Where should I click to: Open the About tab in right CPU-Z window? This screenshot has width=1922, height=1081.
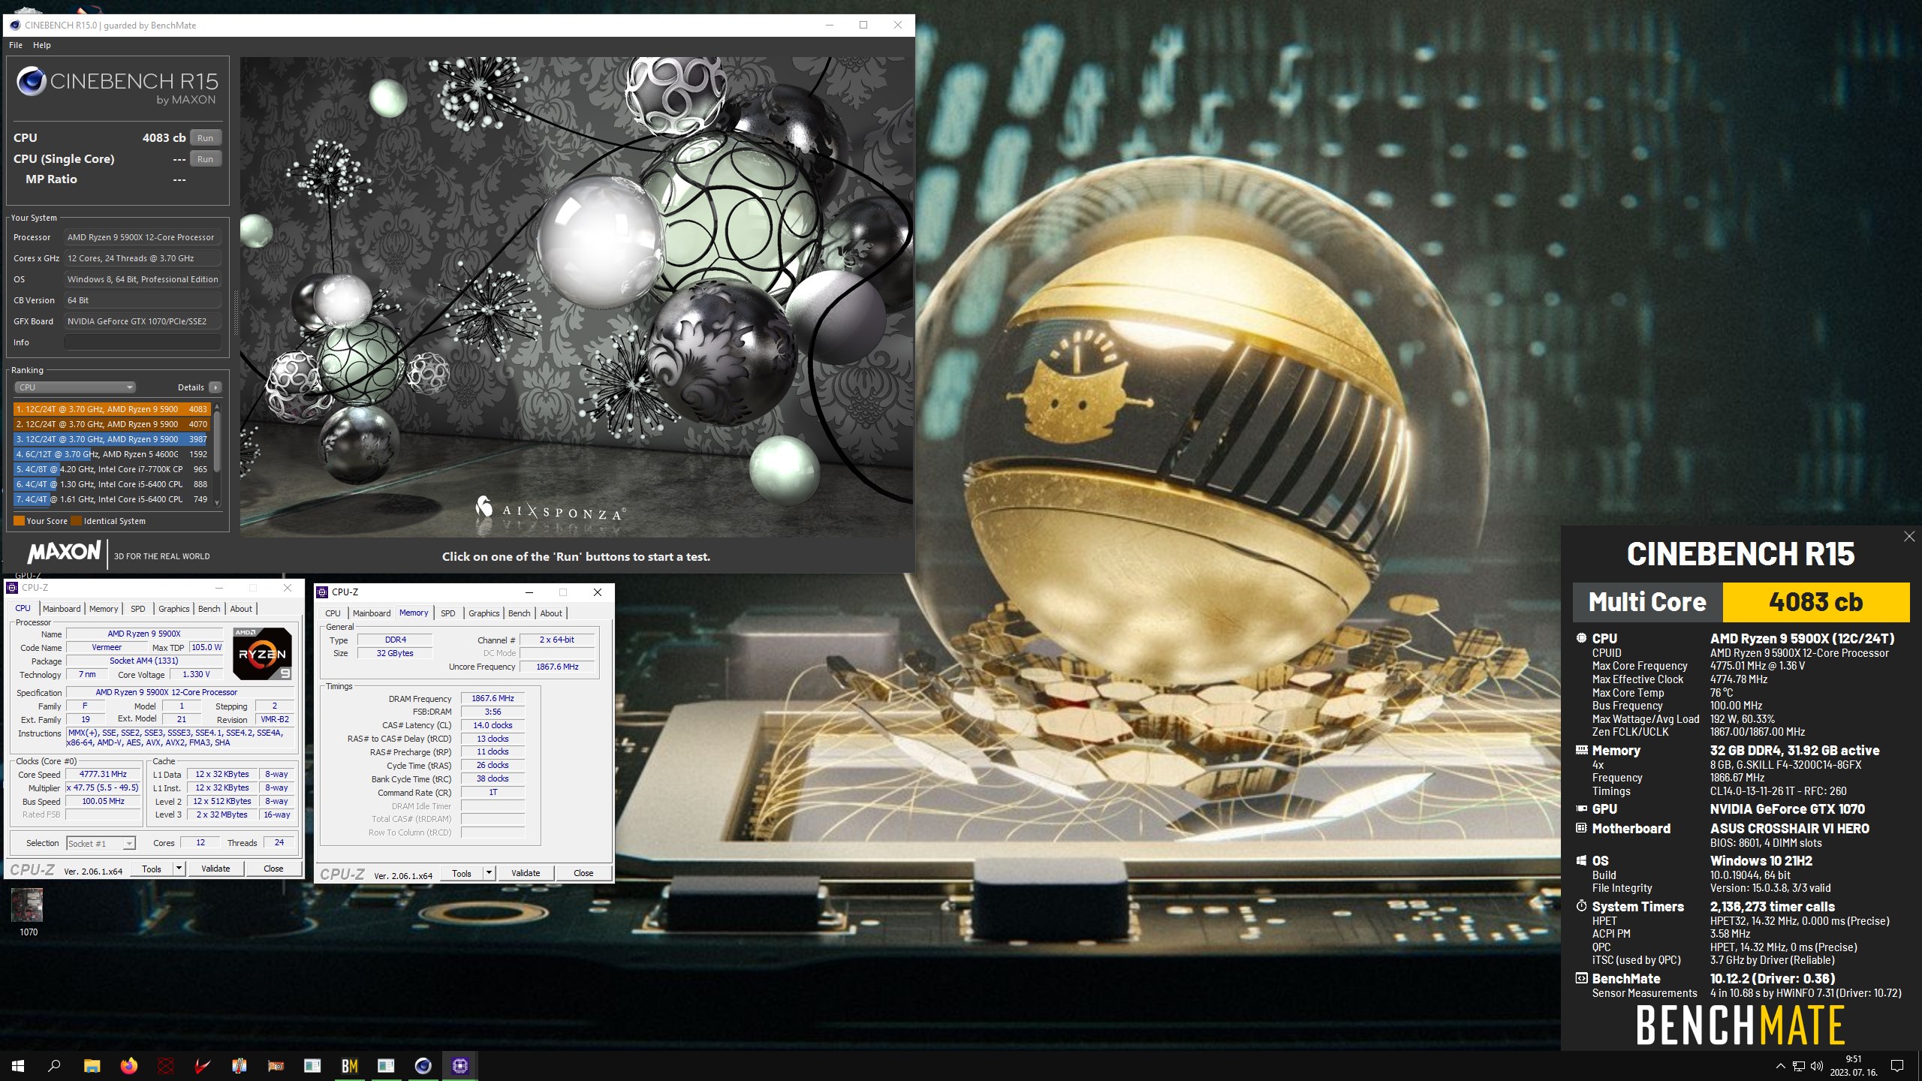[551, 613]
